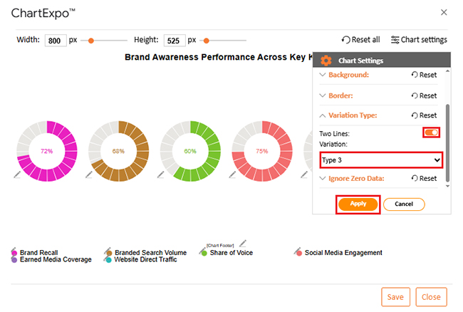
Task: Click the pencil icon beside the 60% donut
Action: [161, 175]
